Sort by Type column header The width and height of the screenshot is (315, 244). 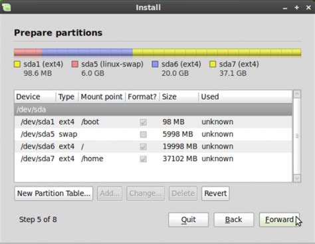(x=67, y=97)
